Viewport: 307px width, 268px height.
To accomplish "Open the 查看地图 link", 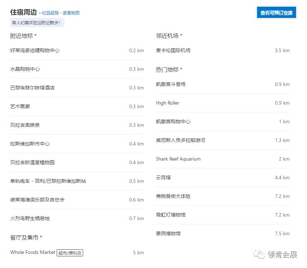I will 71,13.
